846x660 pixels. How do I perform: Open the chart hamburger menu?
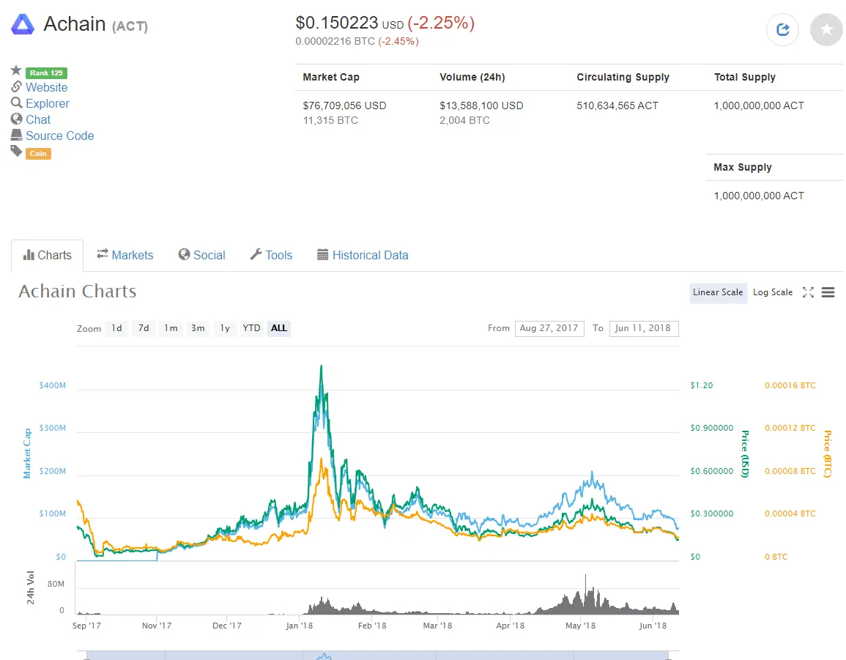click(828, 292)
